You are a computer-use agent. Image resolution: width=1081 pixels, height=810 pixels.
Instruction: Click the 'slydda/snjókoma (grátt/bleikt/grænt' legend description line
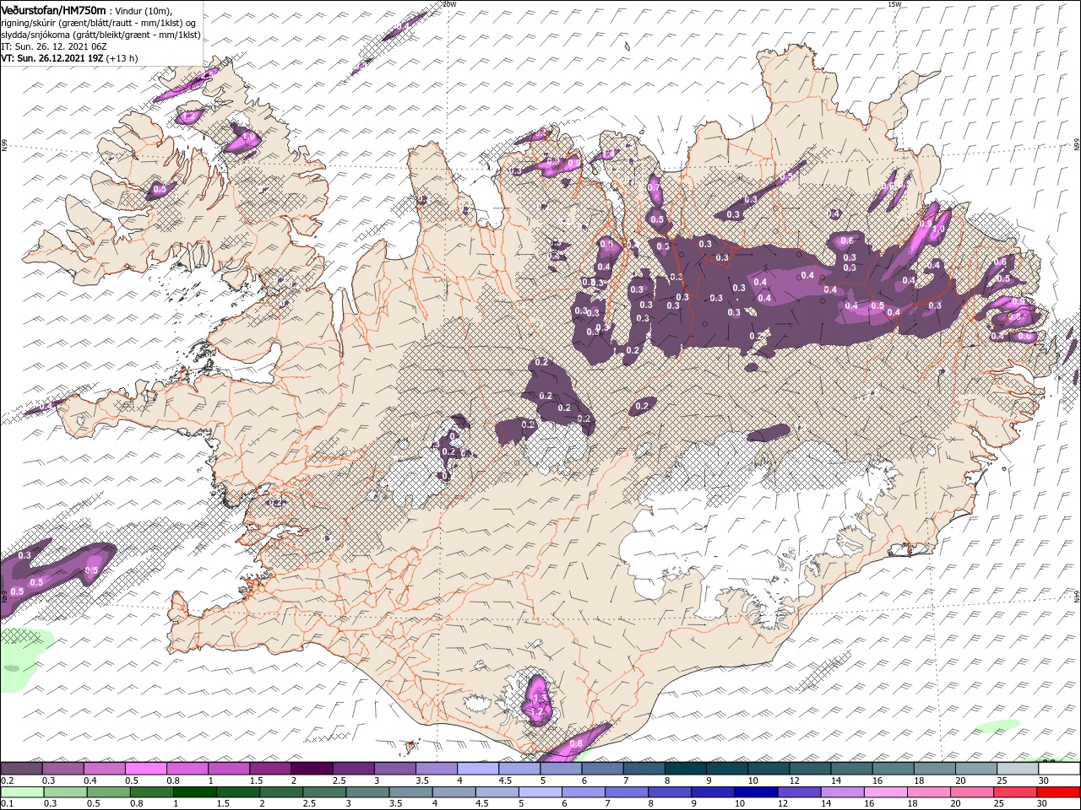100,35
